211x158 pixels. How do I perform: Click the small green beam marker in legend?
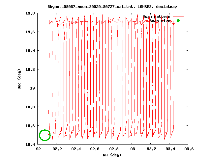pos(178,21)
